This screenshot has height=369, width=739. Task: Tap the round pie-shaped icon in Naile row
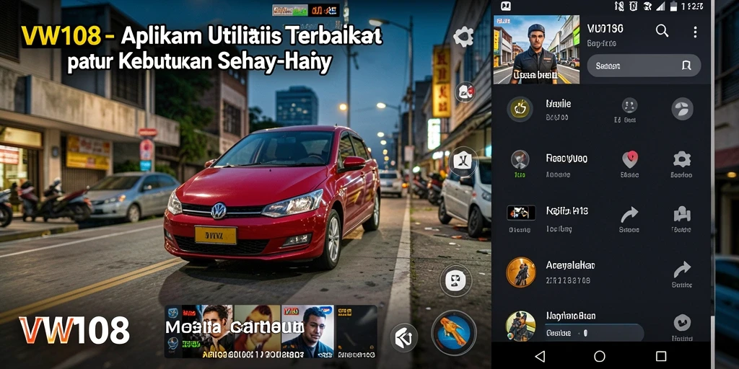click(682, 109)
